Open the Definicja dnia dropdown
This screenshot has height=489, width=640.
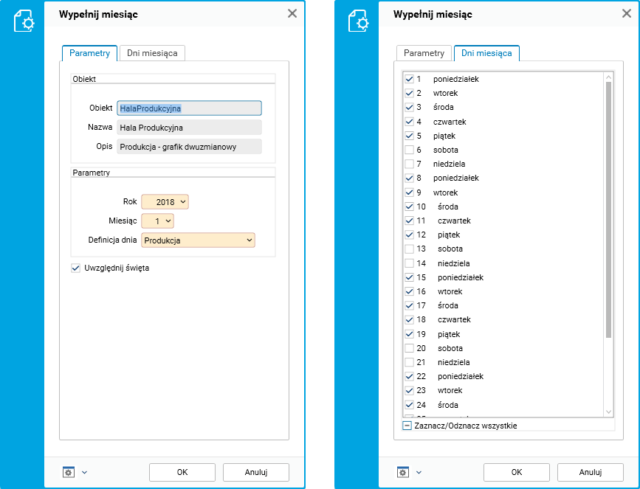(198, 240)
